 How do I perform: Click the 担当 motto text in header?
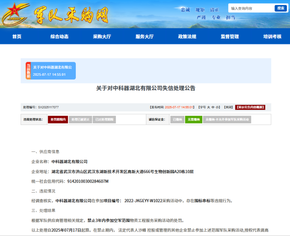(231, 17)
